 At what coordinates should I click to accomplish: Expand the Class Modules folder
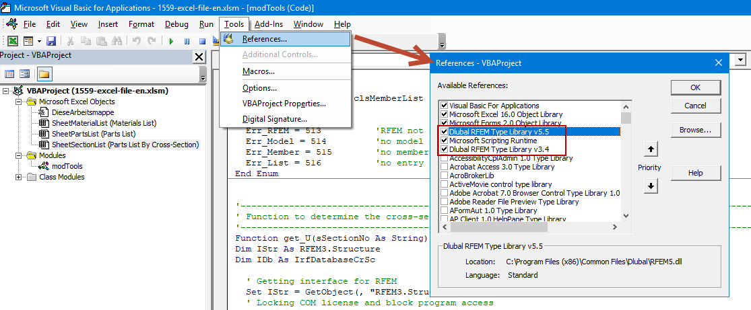point(19,177)
